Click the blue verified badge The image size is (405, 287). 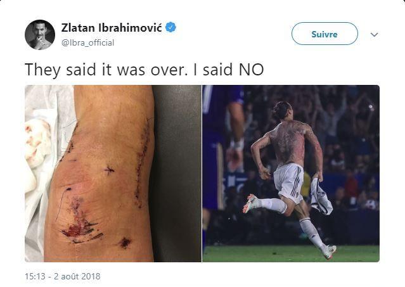[170, 27]
